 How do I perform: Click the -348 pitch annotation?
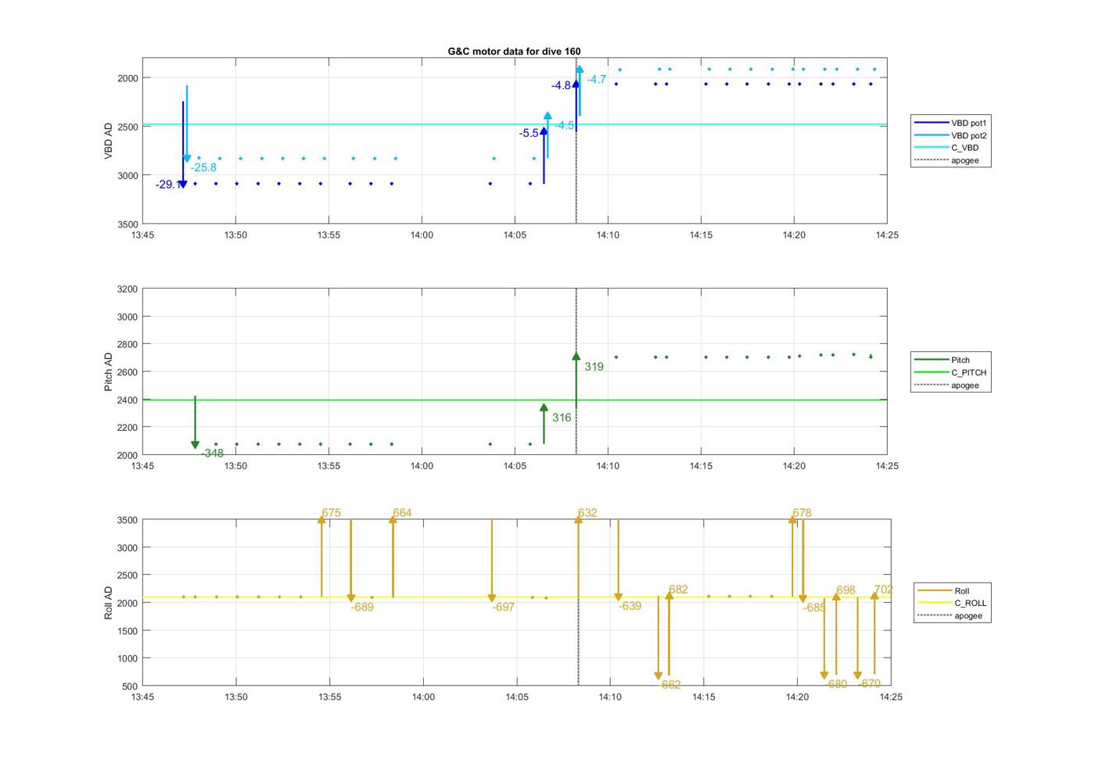(x=212, y=454)
